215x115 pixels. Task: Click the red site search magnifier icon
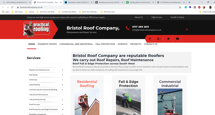point(187,29)
